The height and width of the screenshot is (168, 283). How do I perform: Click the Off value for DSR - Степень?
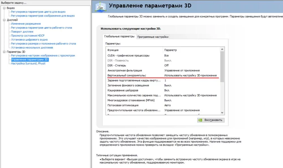[166, 65]
